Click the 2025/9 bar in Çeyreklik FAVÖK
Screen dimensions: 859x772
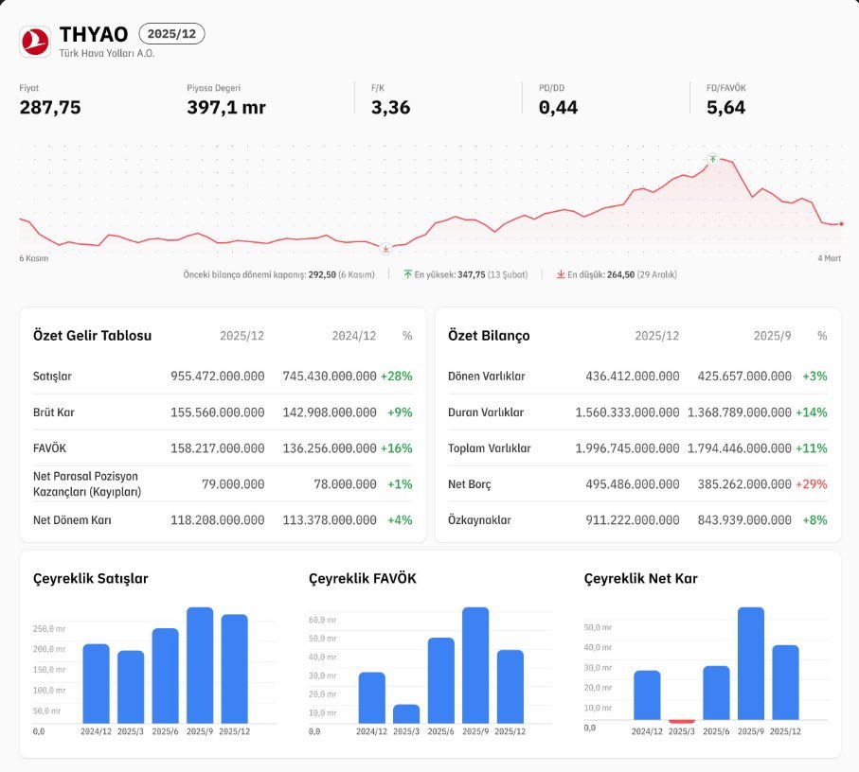[475, 665]
